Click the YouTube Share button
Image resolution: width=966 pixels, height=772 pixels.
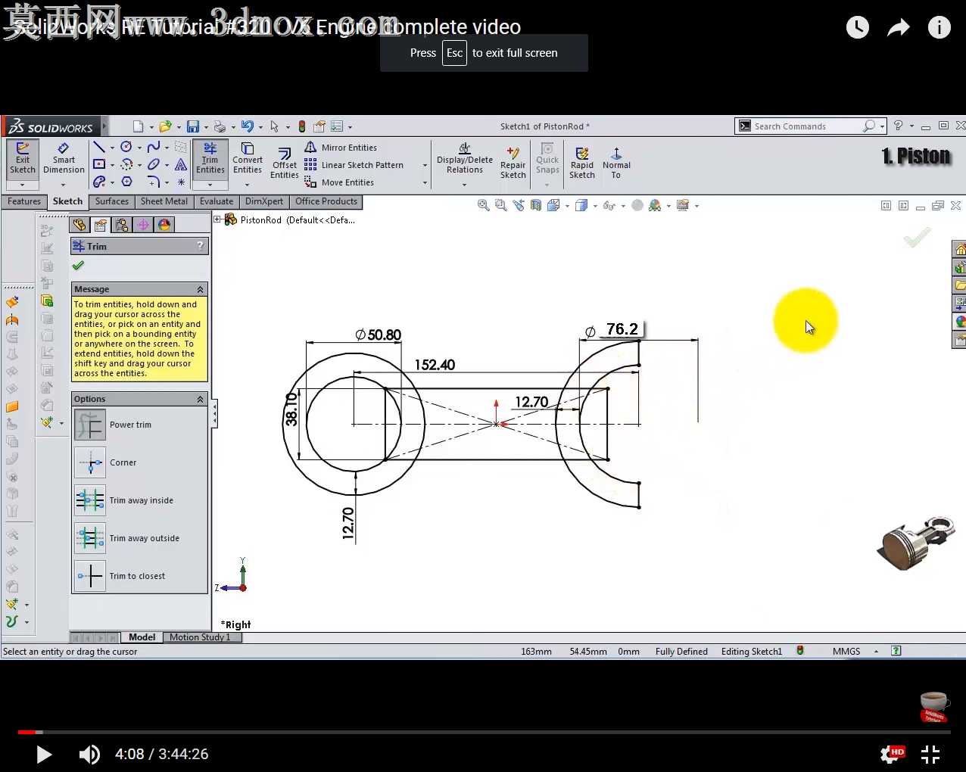click(899, 28)
